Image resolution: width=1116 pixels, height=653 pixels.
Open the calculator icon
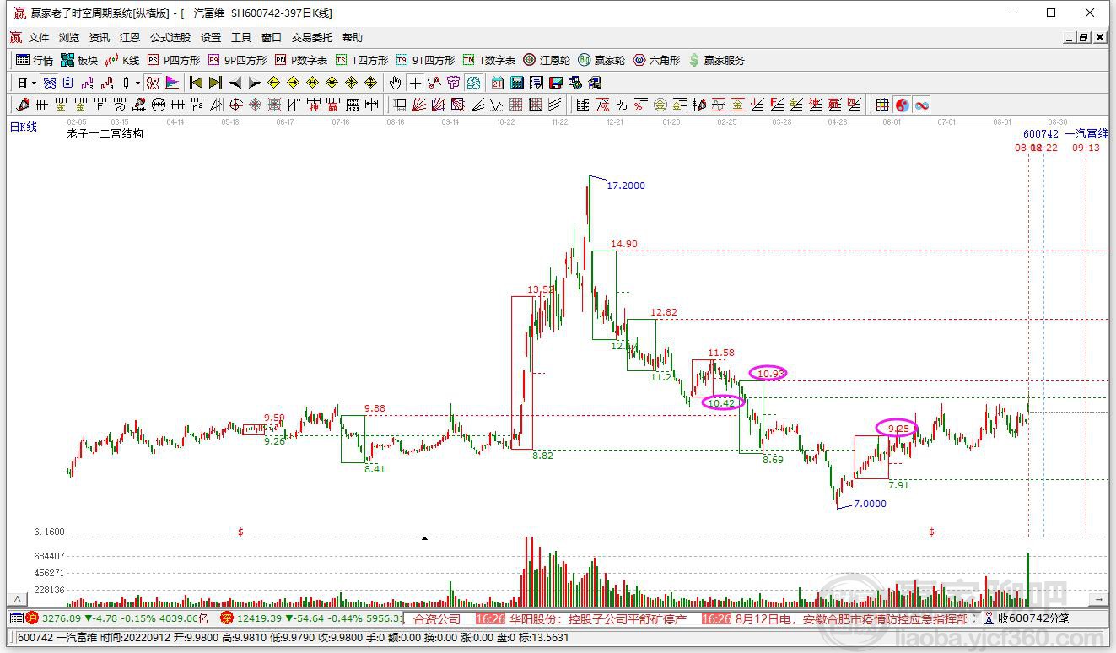[517, 83]
